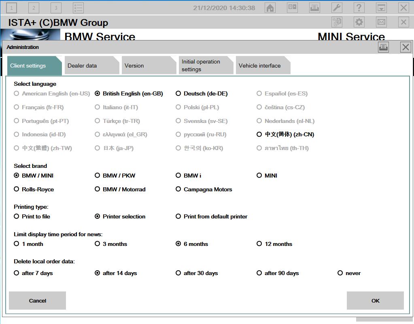The image size is (414, 324).
Task: Select the Client settings tab
Action: click(34, 66)
